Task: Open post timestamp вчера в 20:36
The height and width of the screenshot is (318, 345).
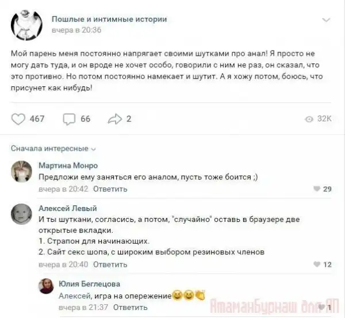Action: (x=76, y=30)
